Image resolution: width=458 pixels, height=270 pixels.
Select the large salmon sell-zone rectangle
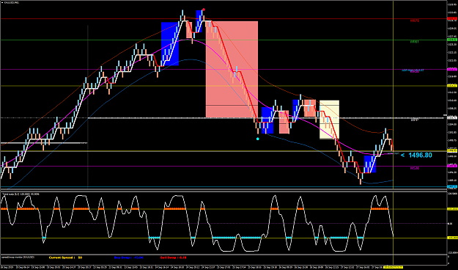point(232,69)
